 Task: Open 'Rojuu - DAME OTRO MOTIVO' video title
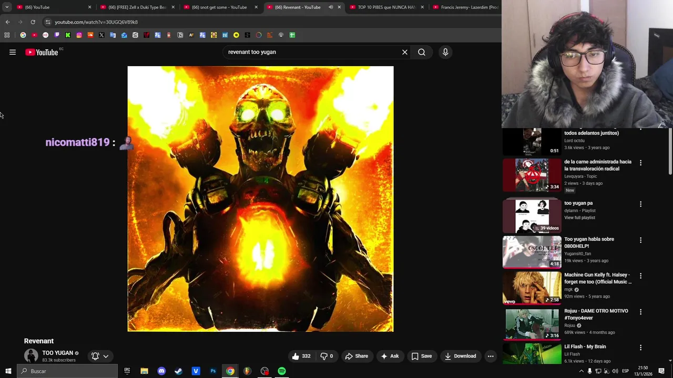click(x=596, y=314)
